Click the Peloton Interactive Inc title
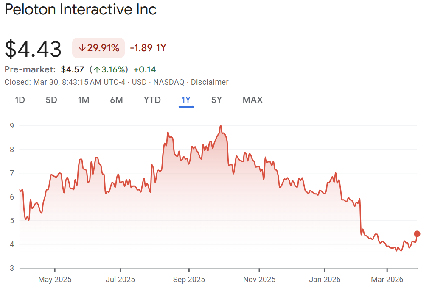 click(x=81, y=9)
